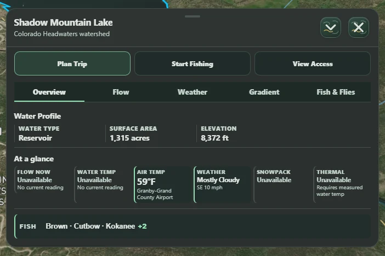Click the Shadow Mountain Lake title

pos(64,22)
